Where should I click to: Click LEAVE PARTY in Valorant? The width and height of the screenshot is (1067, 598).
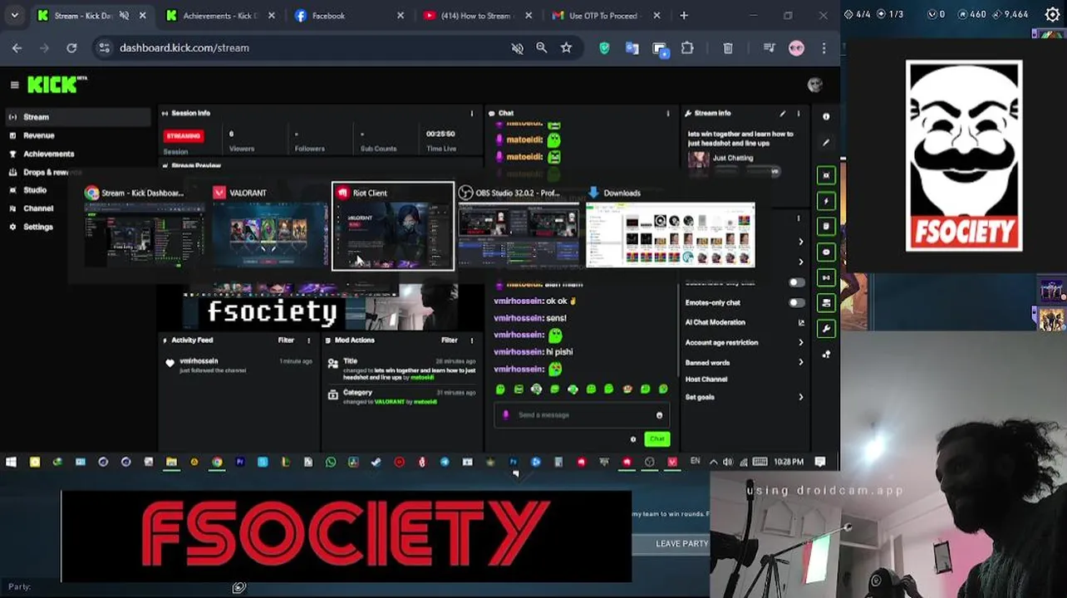pos(682,544)
